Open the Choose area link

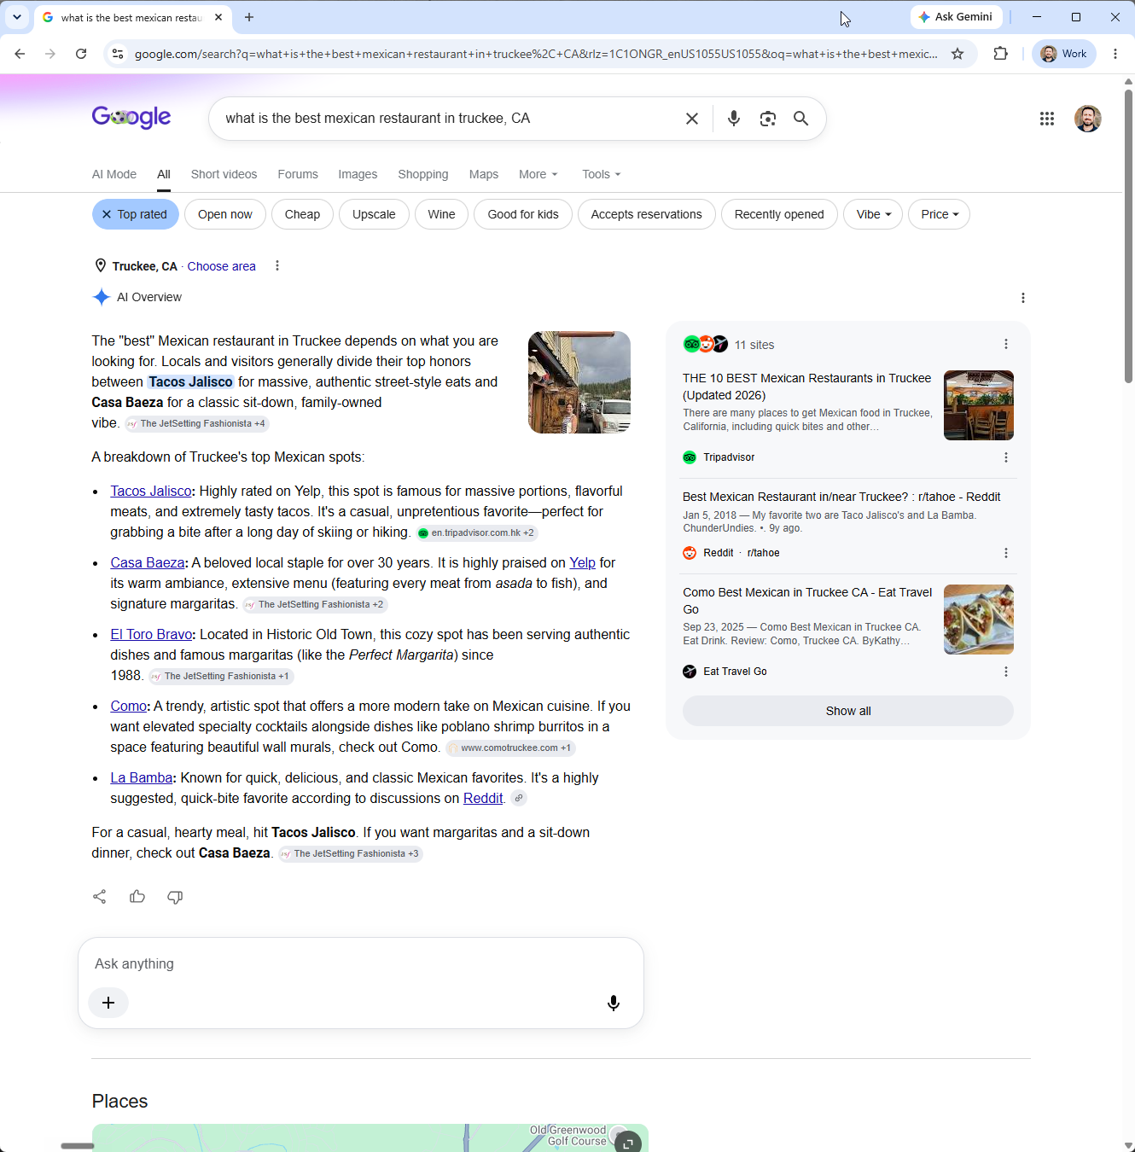[x=222, y=266]
